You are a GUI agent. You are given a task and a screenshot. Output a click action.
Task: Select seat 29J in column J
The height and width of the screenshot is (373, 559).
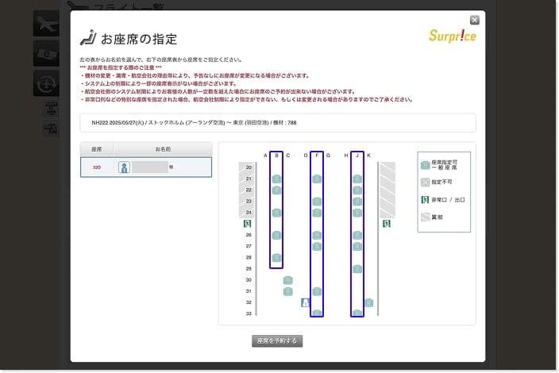(357, 269)
